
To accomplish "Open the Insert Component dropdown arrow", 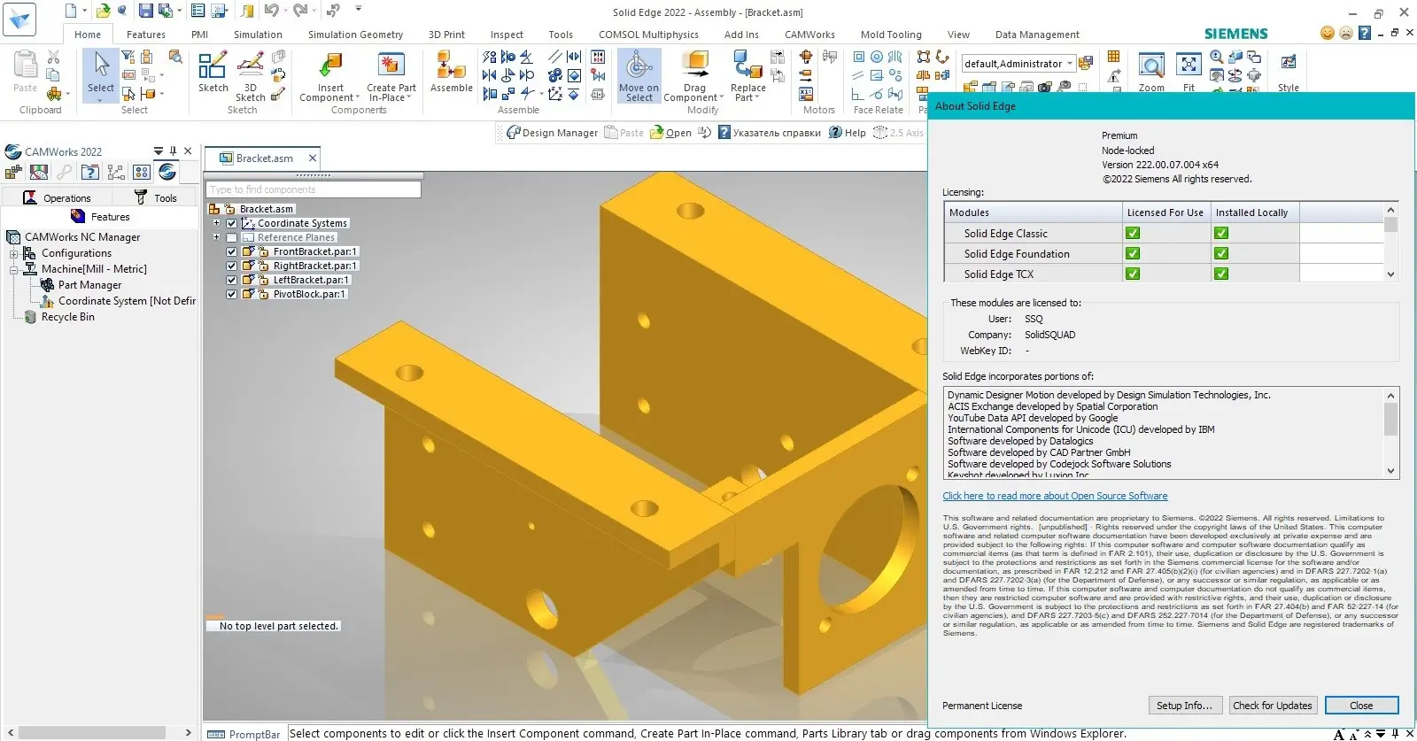I will (358, 98).
